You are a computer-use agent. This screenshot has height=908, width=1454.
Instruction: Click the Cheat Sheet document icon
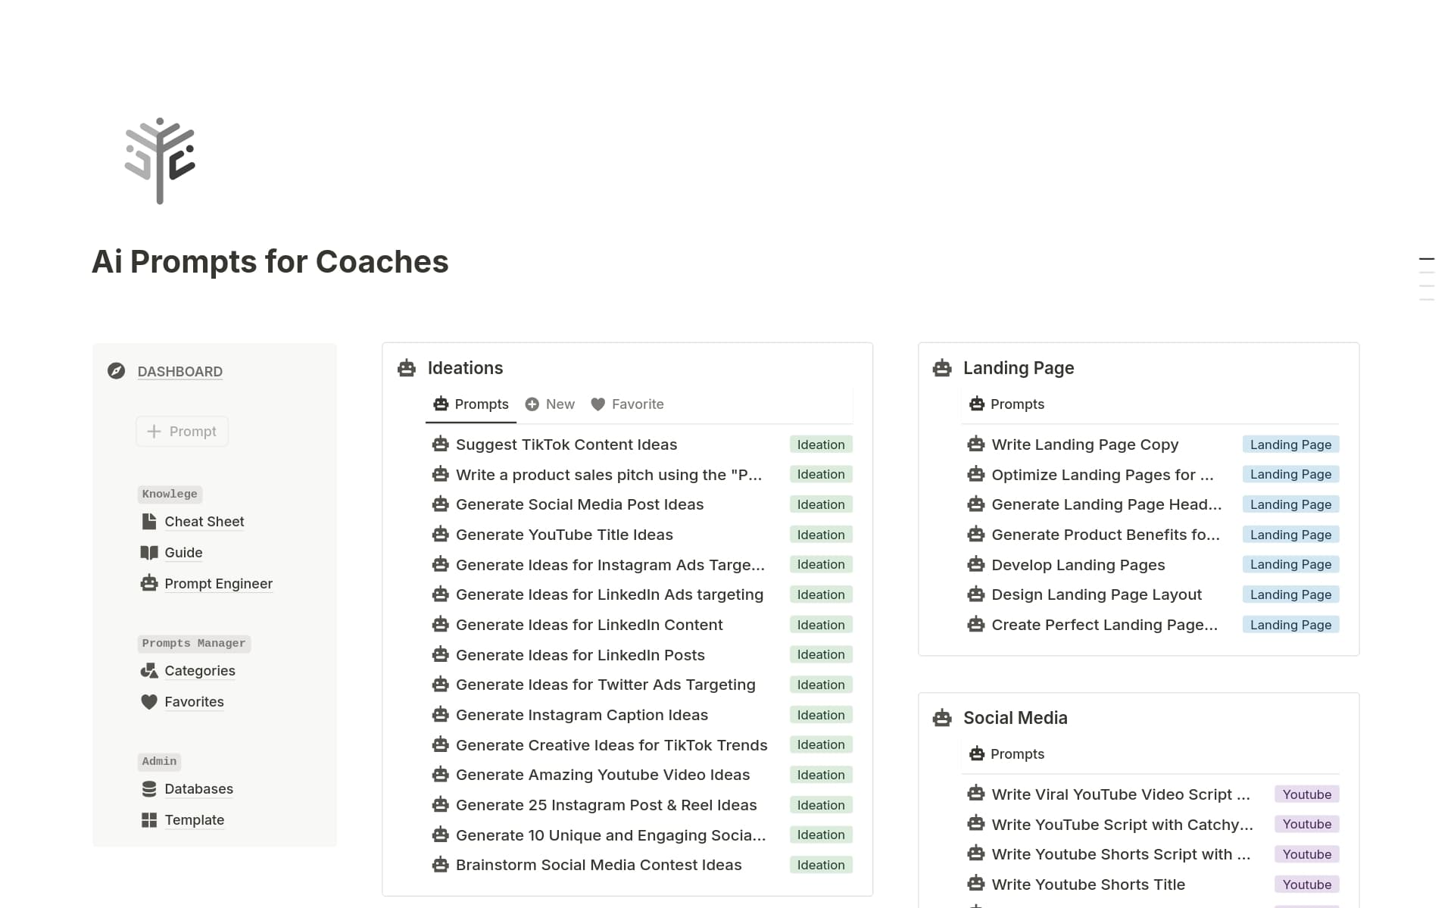pos(149,522)
